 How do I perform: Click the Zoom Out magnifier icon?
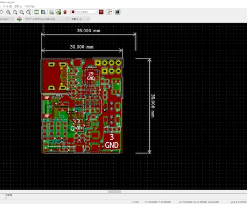pyautogui.click(x=15, y=12)
